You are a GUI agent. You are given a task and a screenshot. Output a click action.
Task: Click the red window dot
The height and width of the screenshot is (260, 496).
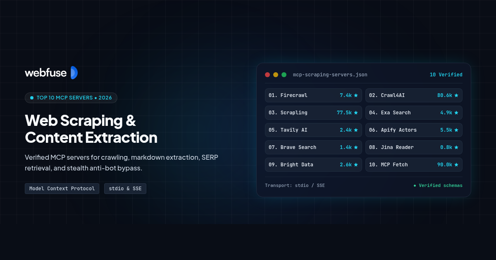click(267, 75)
